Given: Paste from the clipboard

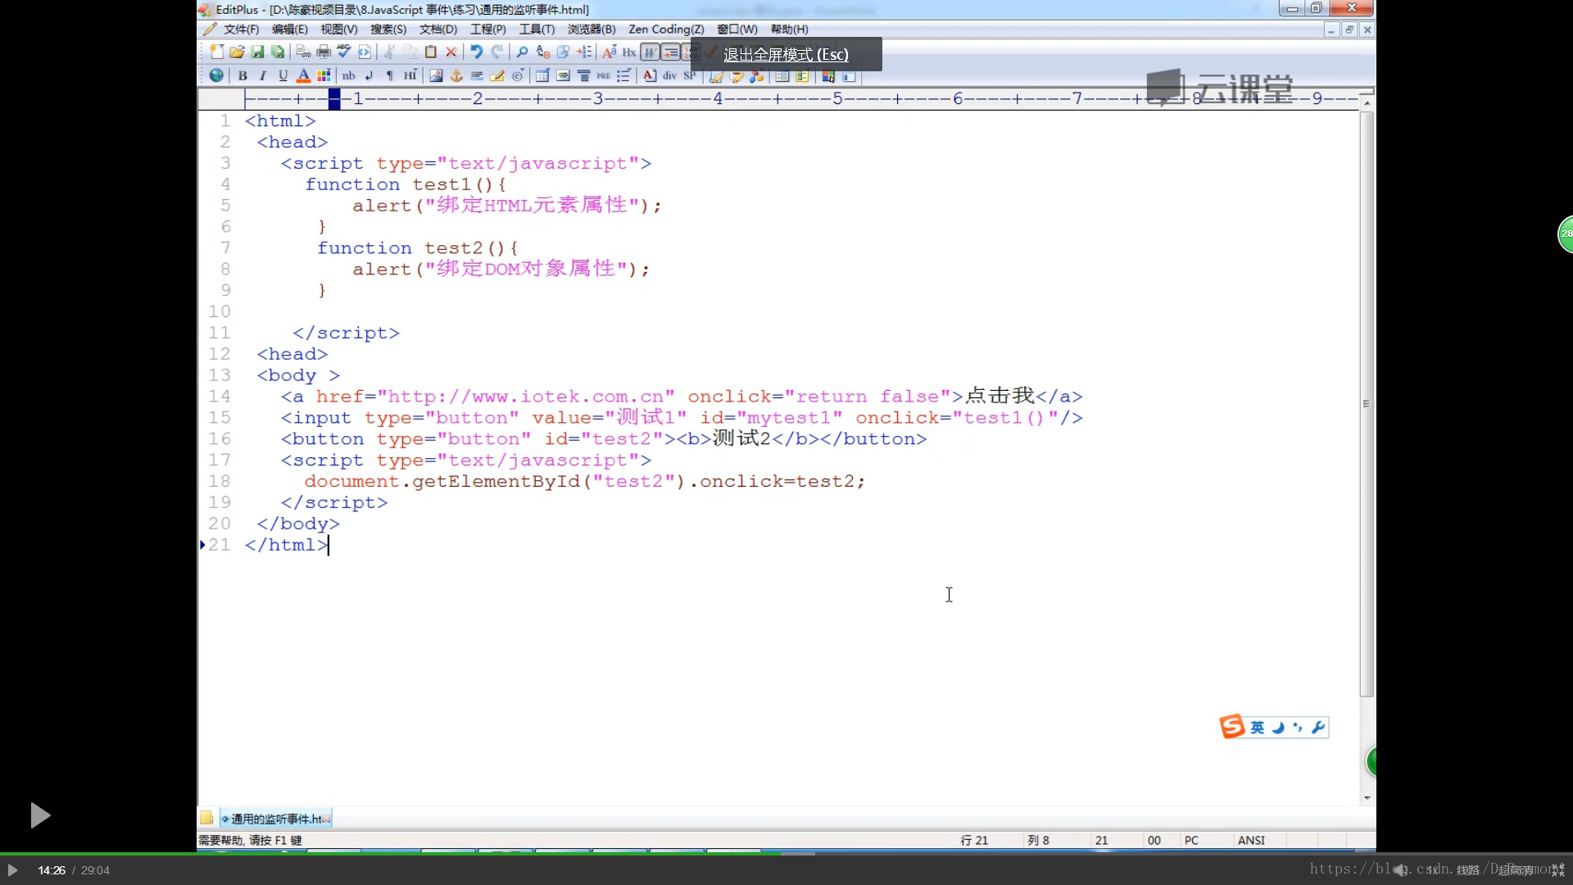Looking at the screenshot, I should 431,52.
